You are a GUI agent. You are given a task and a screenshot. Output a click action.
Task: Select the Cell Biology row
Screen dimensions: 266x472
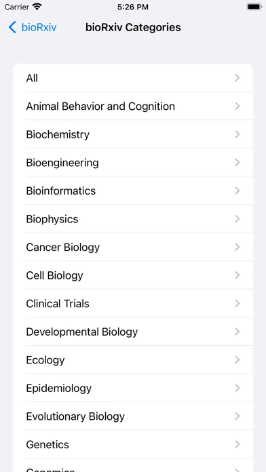[x=133, y=275]
